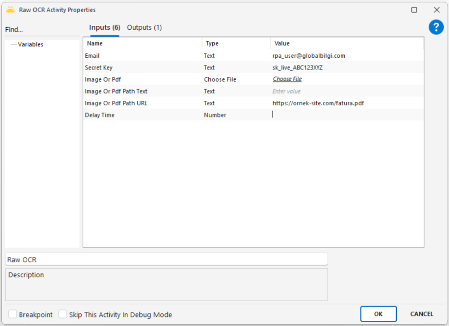The width and height of the screenshot is (449, 326).
Task: Enable the Breakpoint checkbox
Action: [13, 314]
